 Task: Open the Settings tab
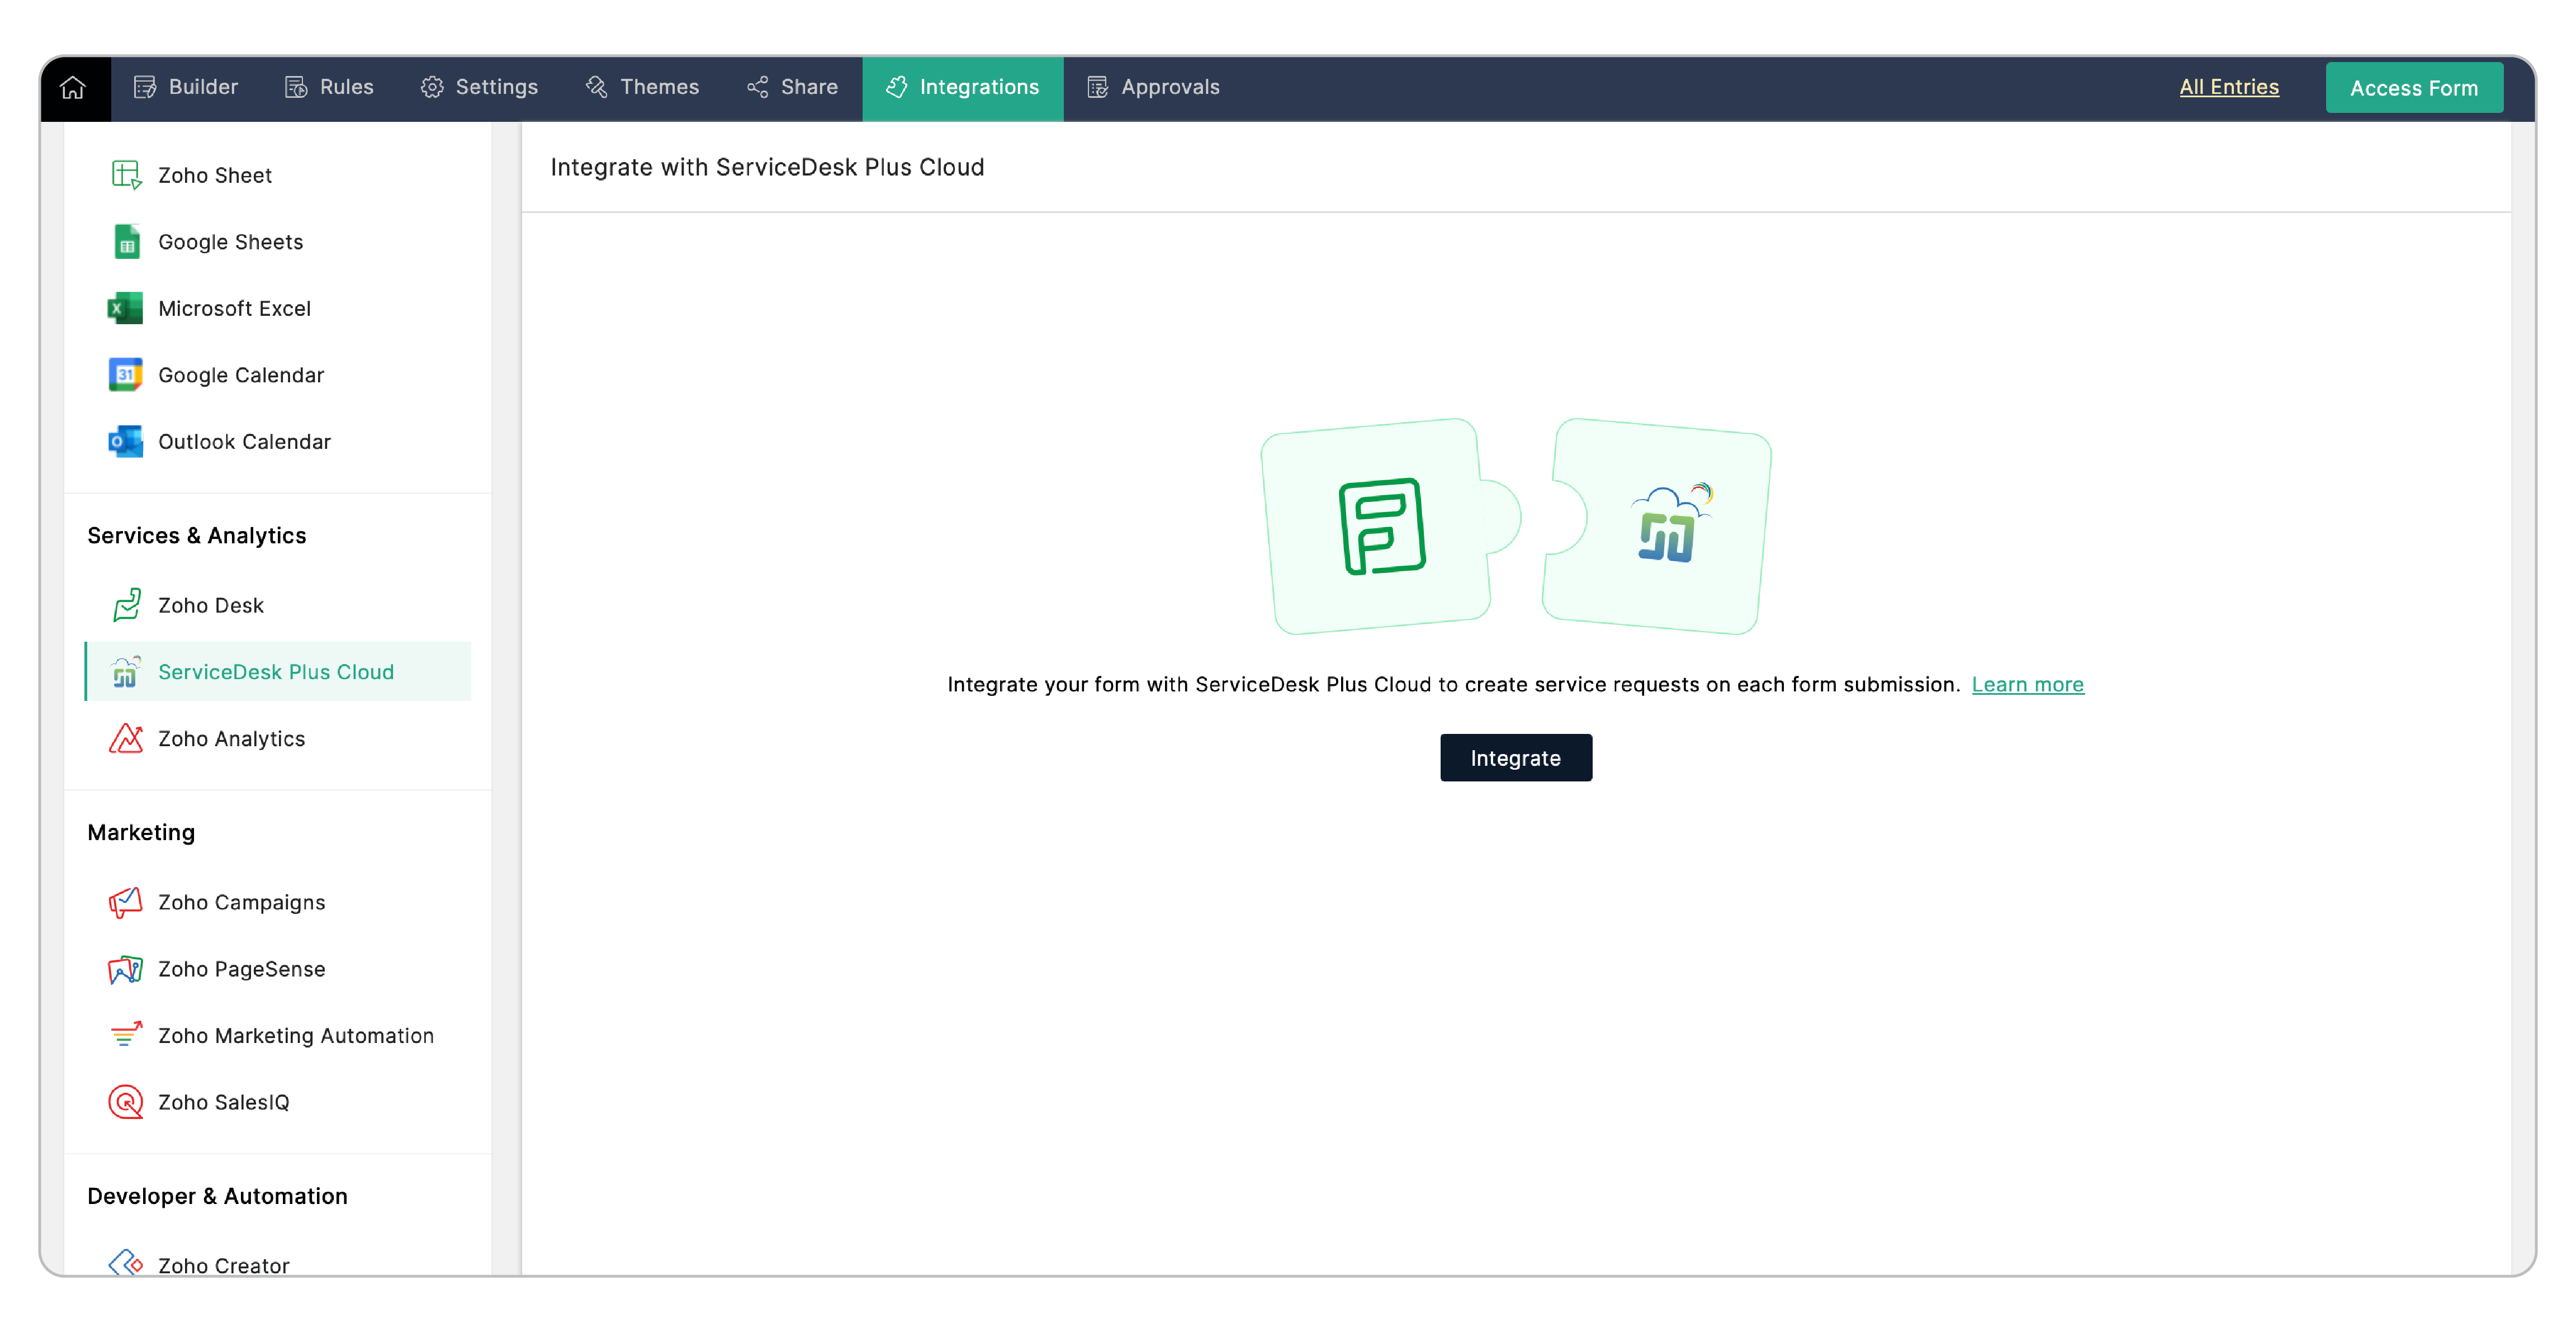click(479, 88)
